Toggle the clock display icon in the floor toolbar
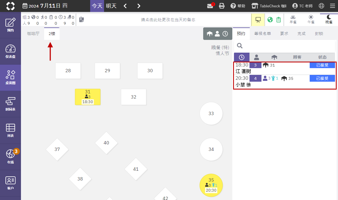 225,34
